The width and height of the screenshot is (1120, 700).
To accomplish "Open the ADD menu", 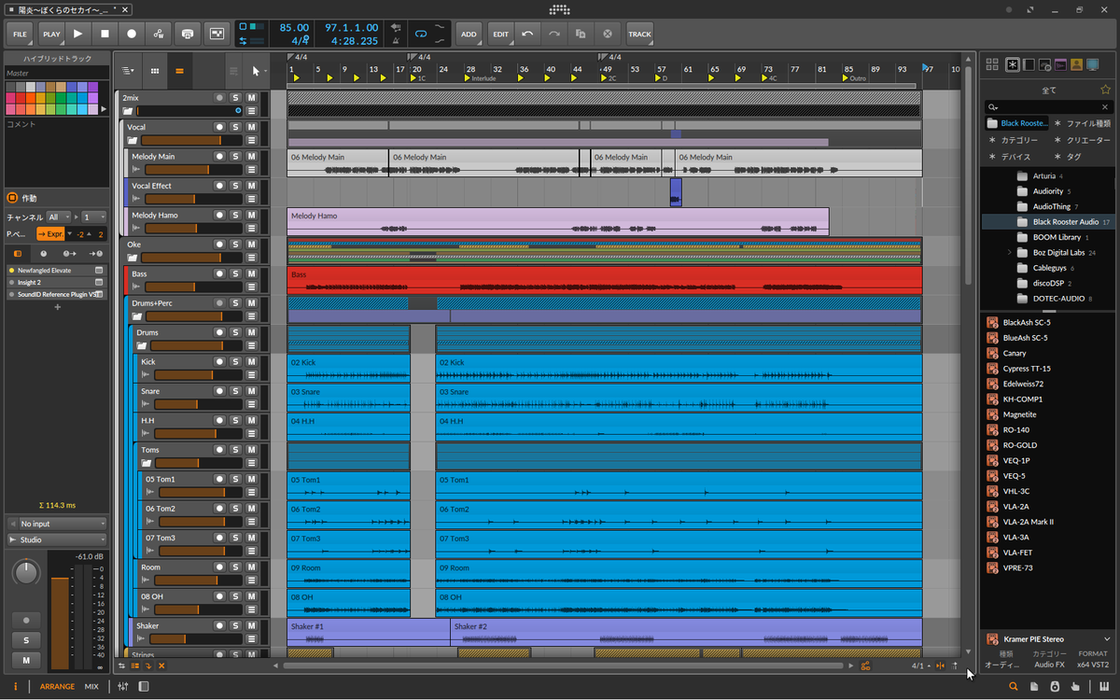I will coord(469,34).
